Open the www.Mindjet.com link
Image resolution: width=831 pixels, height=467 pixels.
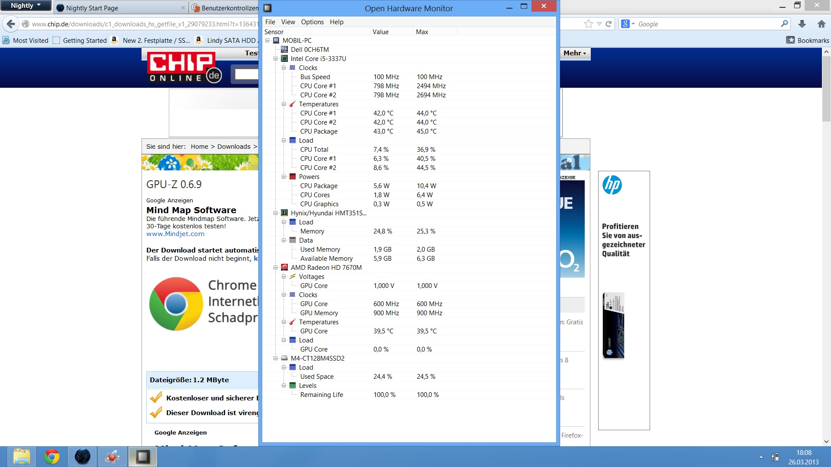point(175,234)
